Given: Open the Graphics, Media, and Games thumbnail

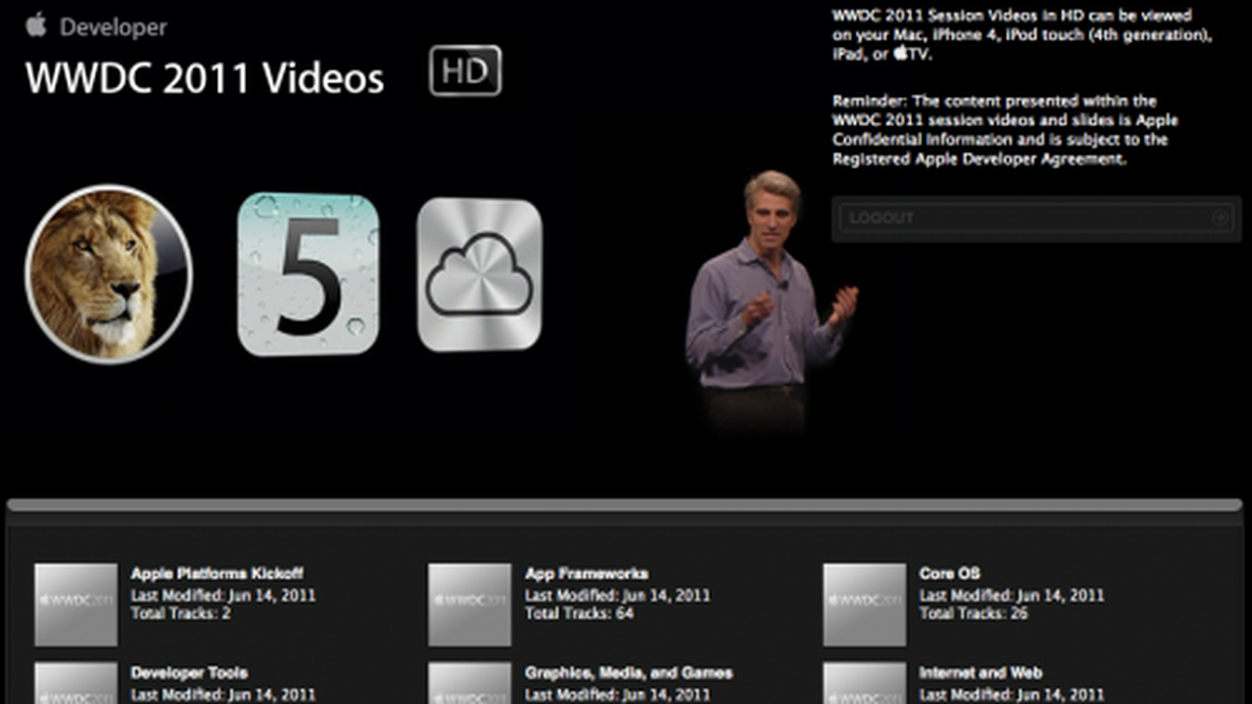Looking at the screenshot, I should (469, 684).
